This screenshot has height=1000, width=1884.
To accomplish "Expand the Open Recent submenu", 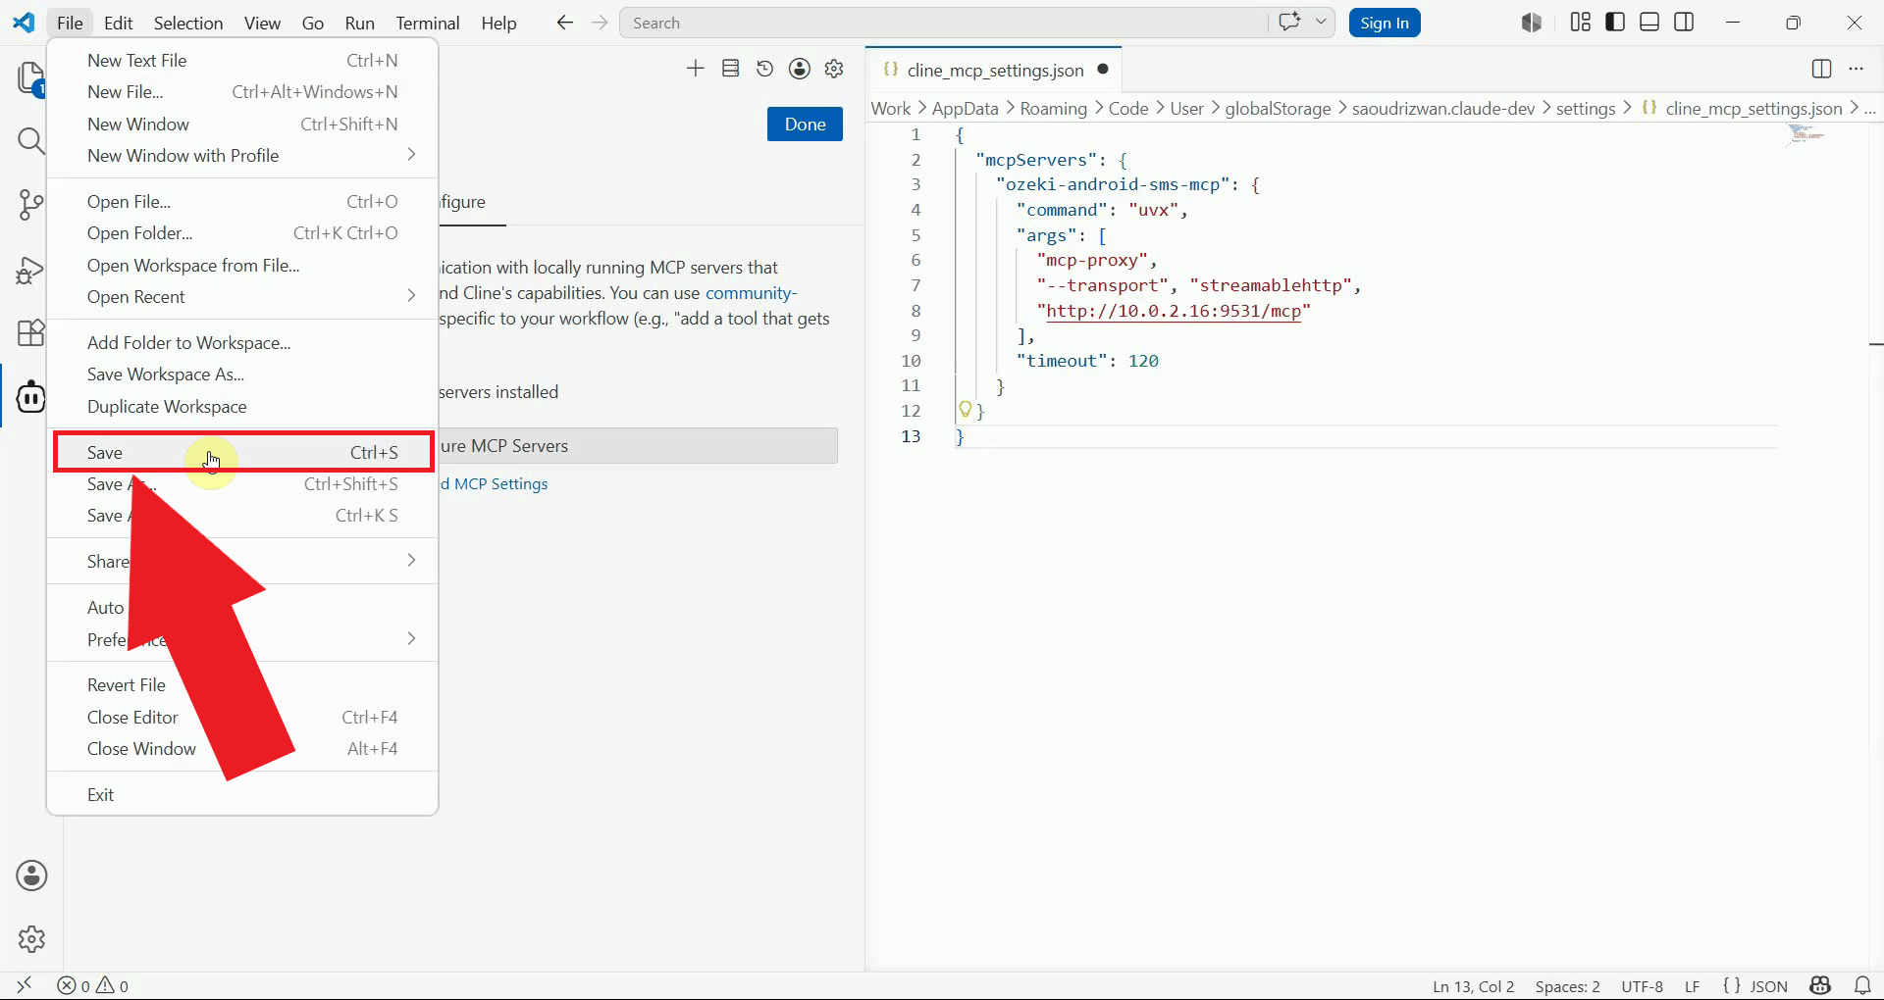I will [242, 296].
